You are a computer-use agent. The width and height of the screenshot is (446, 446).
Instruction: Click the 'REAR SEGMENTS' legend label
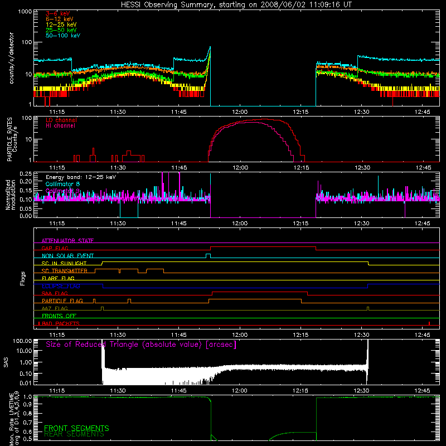coord(74,434)
